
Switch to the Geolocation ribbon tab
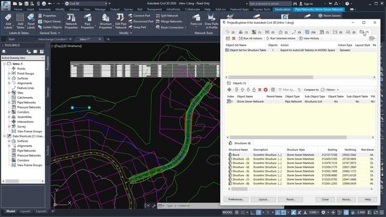click(x=283, y=10)
